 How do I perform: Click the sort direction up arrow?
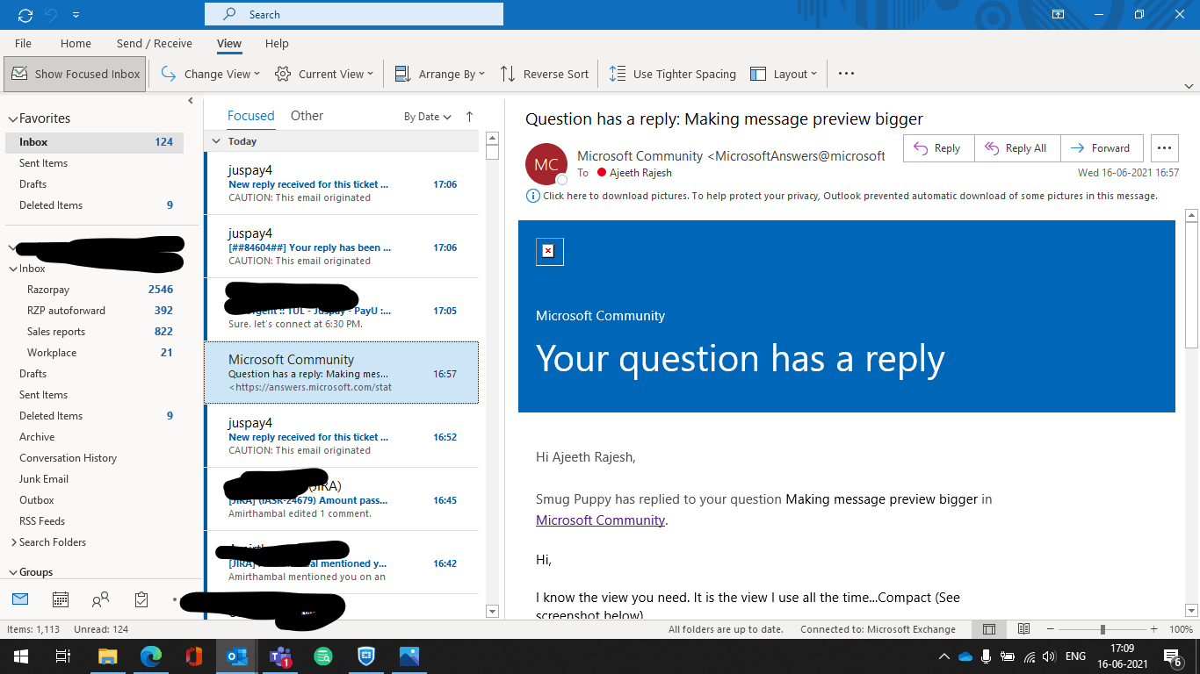[469, 117]
